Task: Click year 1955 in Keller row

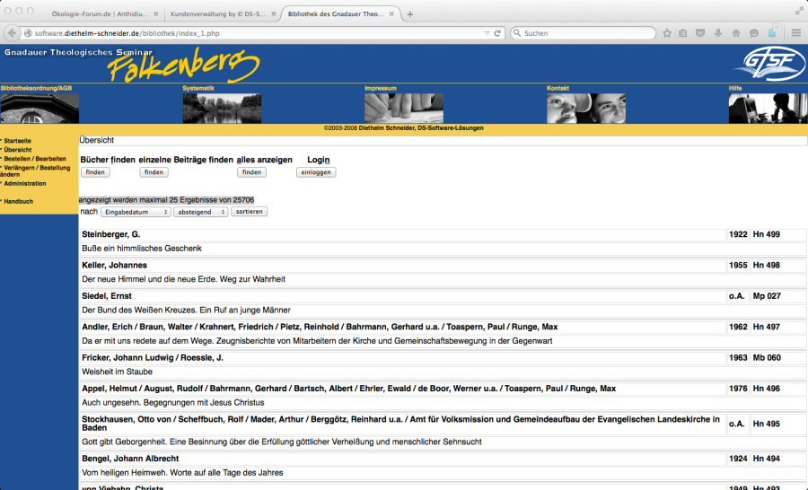Action: click(738, 266)
